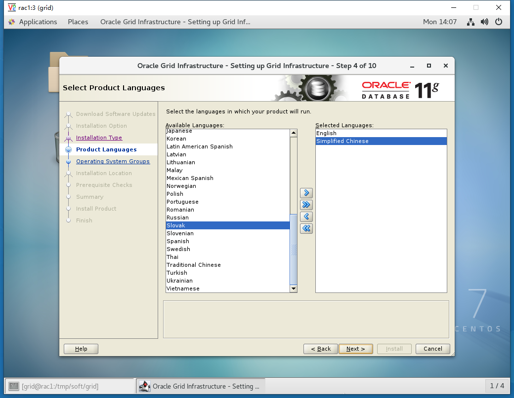Select the Product Languages step
Viewport: 514px width, 398px height.
[x=106, y=149]
